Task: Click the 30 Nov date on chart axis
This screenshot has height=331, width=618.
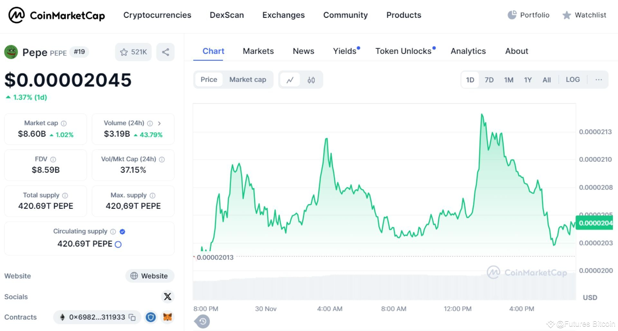Action: [x=266, y=309]
